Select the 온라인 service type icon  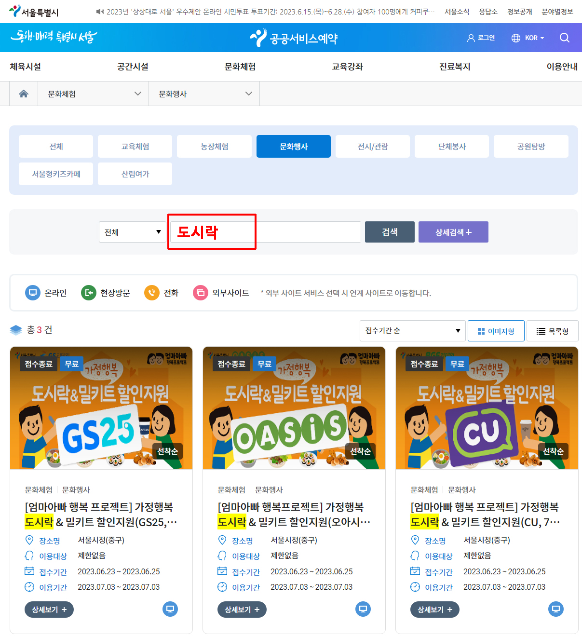pyautogui.click(x=32, y=292)
